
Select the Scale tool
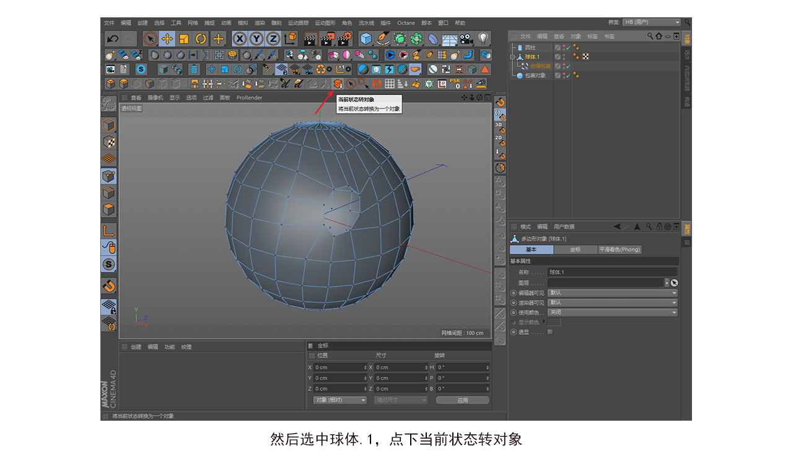coord(183,39)
